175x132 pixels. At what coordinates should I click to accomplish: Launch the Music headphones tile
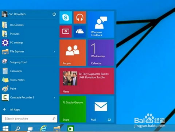click(x=80, y=18)
